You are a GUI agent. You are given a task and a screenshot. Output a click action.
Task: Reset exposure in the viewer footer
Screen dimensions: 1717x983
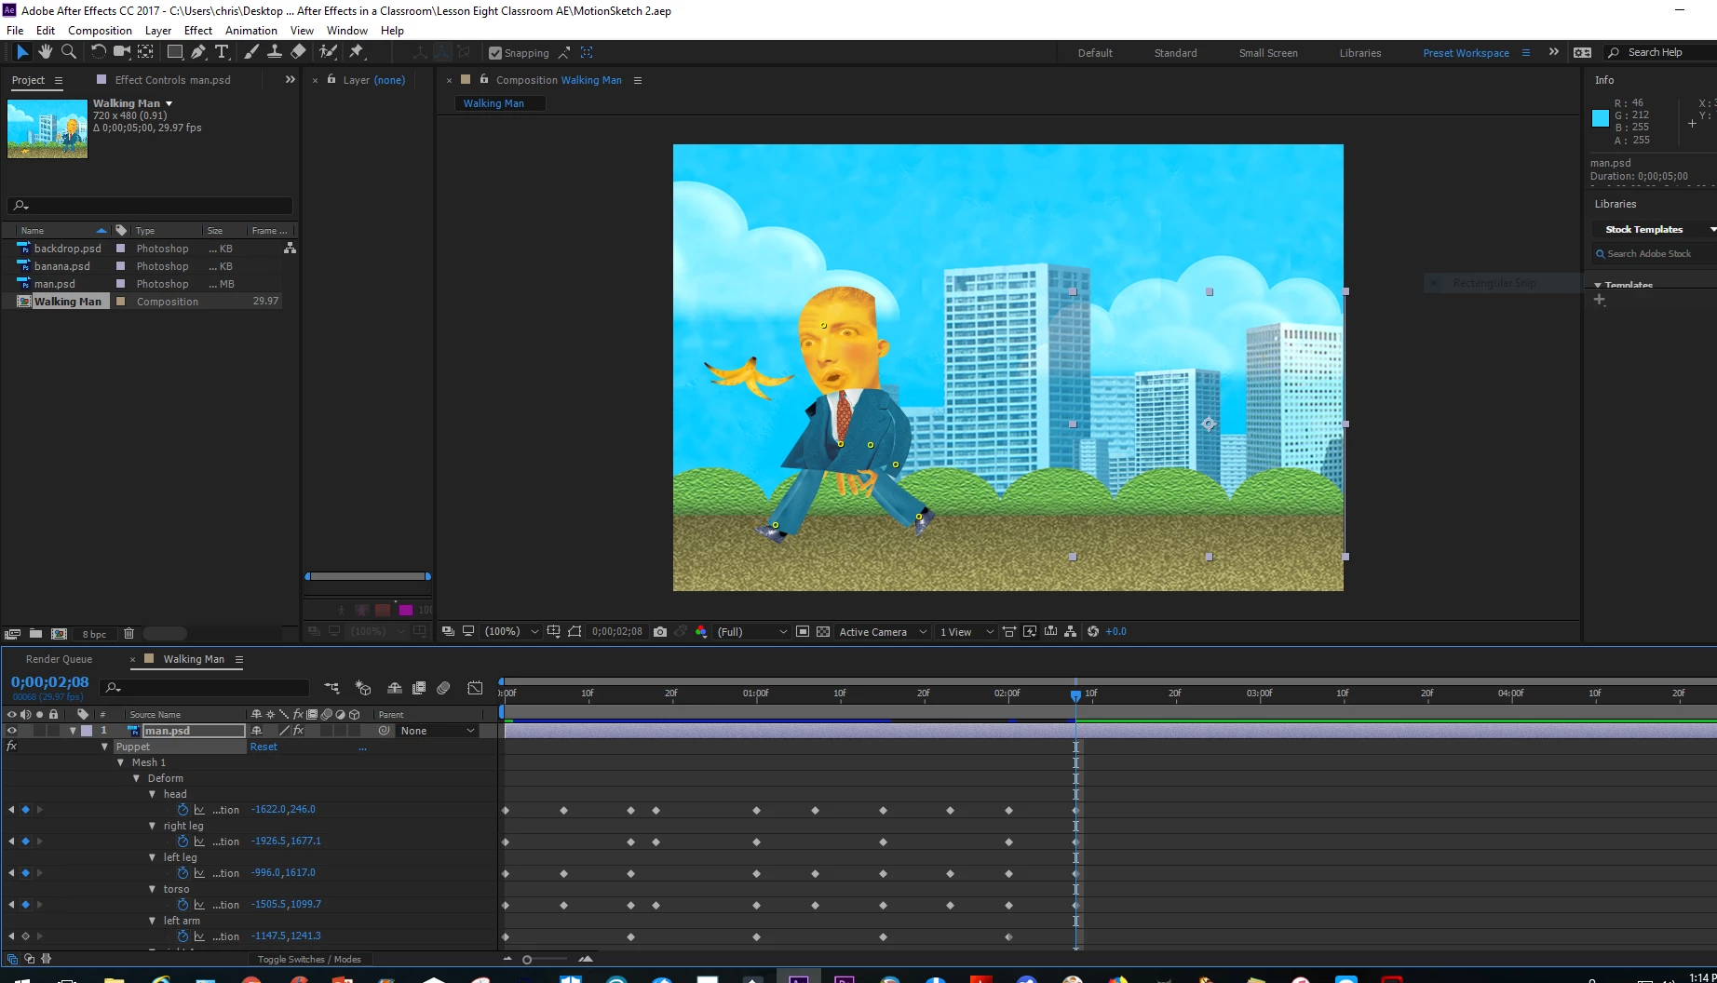[1093, 631]
